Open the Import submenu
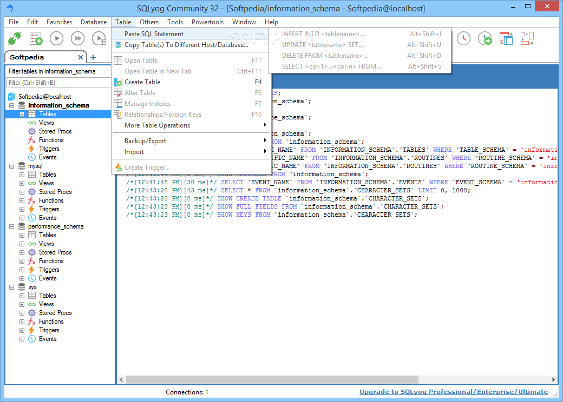 coord(191,151)
